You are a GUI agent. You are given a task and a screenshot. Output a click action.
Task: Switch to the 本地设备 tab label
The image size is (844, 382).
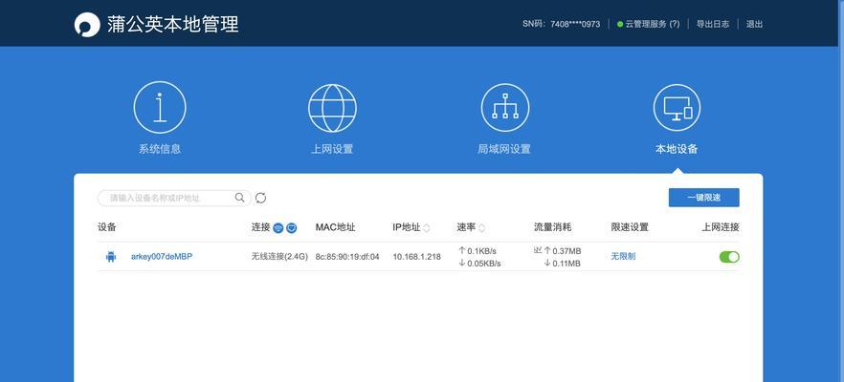tap(677, 149)
